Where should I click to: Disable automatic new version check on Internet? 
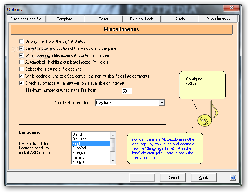21,83
